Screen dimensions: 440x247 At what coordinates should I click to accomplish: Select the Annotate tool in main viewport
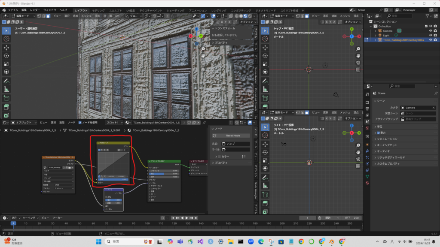pyautogui.click(x=6, y=81)
